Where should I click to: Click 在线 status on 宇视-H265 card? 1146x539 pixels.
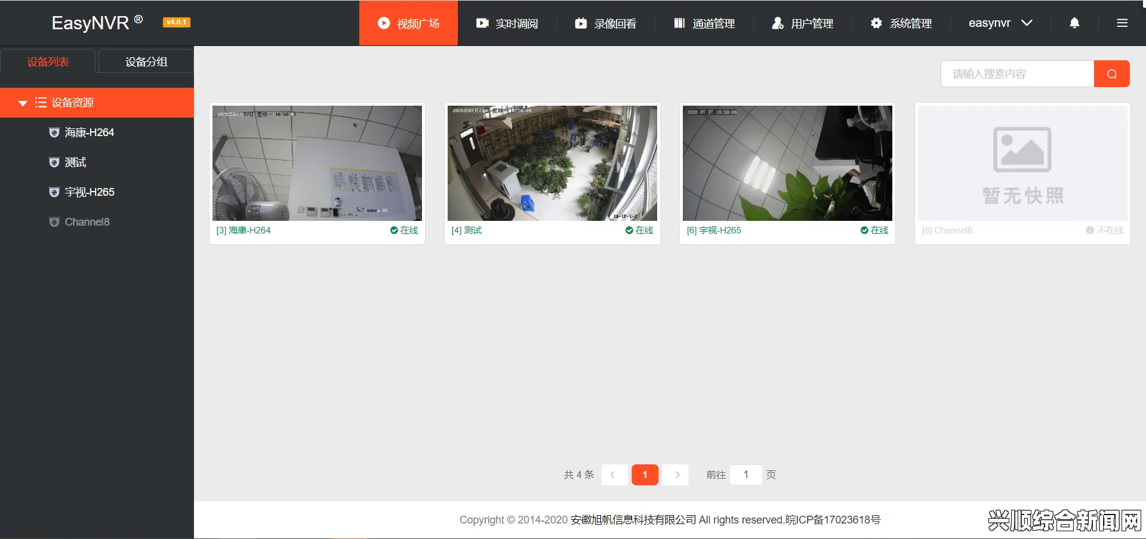(874, 230)
